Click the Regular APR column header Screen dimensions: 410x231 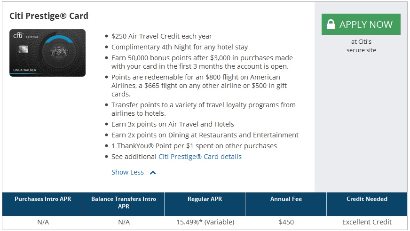click(205, 199)
